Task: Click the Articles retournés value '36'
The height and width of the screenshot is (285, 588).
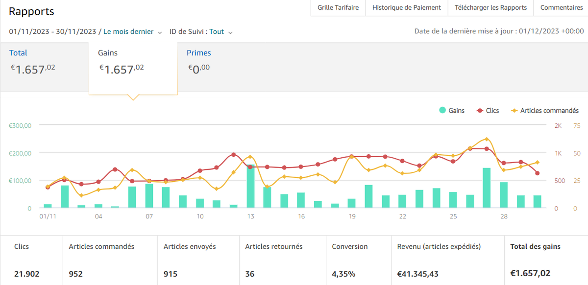Action: click(250, 274)
